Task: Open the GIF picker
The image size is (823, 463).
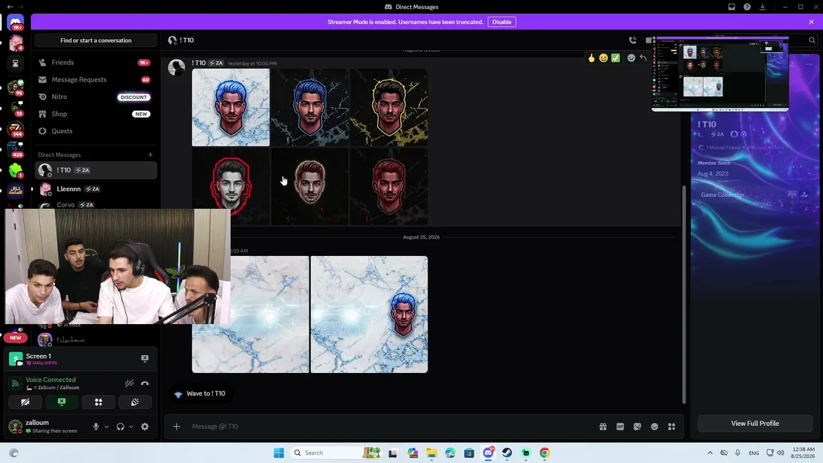Action: pos(620,426)
